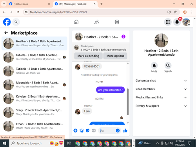Go to the Home feed icon
196x147 pixels.
click(x=76, y=22)
